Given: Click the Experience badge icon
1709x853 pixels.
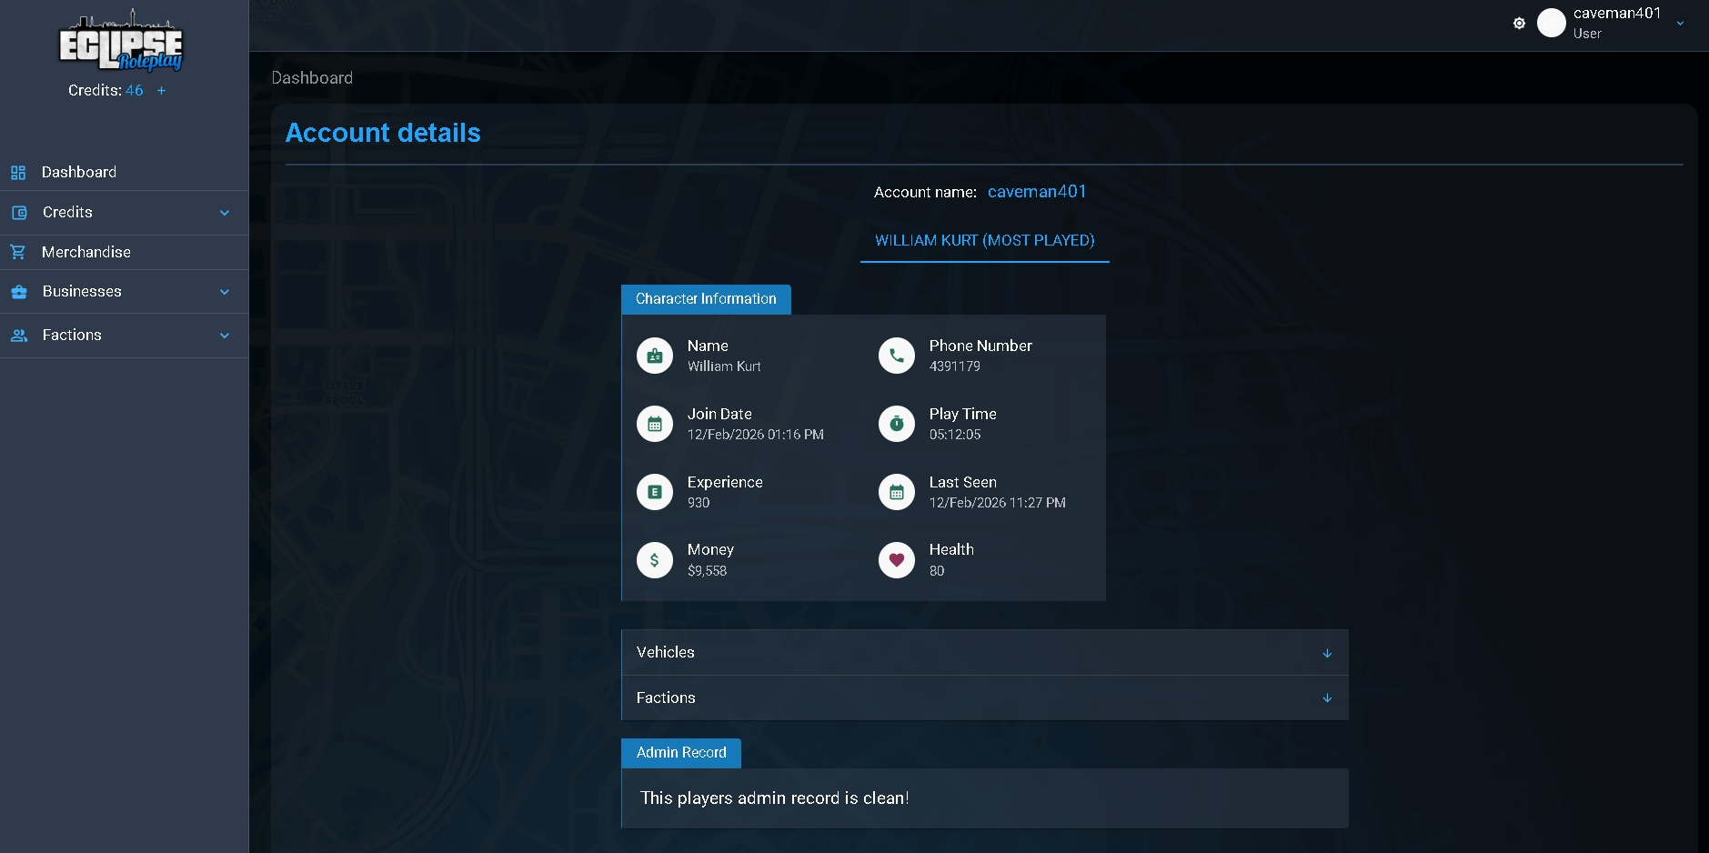Looking at the screenshot, I should click(655, 492).
